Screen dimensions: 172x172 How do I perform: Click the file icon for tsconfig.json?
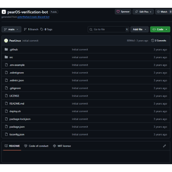pyautogui.click(x=7, y=134)
